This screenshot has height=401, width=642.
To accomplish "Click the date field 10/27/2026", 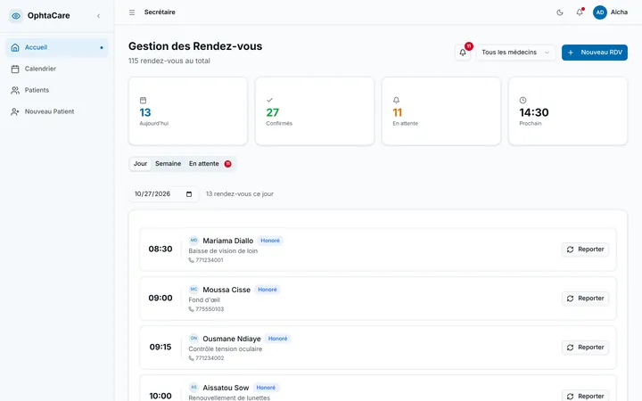I will click(x=163, y=194).
